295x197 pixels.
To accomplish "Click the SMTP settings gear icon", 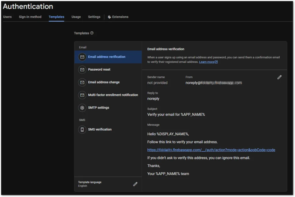I will 82,108.
